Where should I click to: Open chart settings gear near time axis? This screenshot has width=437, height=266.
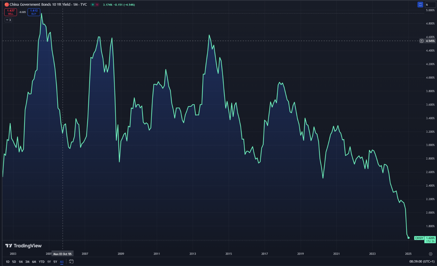click(x=430, y=254)
